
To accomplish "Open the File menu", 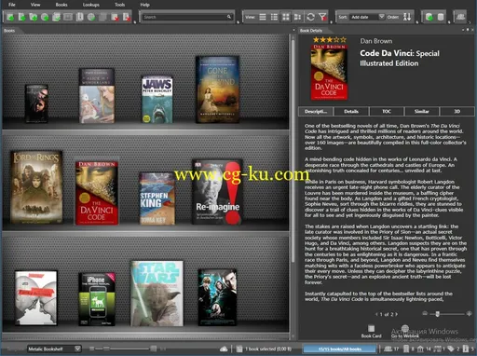I will pyautogui.click(x=12, y=5).
